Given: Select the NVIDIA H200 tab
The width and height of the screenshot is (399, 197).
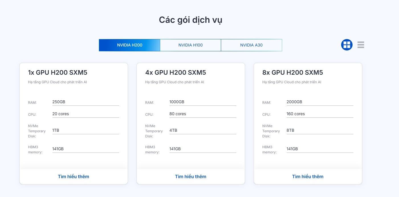Looking at the screenshot, I should click(130, 45).
